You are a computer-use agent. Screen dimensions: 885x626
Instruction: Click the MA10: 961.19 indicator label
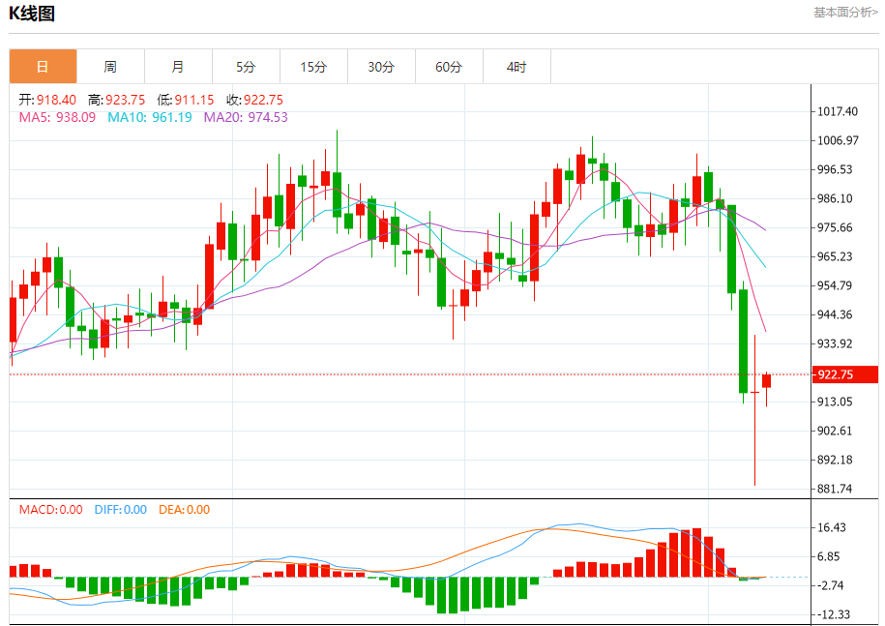coord(150,117)
